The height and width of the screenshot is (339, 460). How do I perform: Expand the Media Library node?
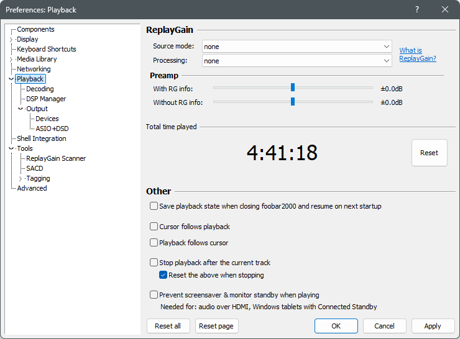(11, 60)
